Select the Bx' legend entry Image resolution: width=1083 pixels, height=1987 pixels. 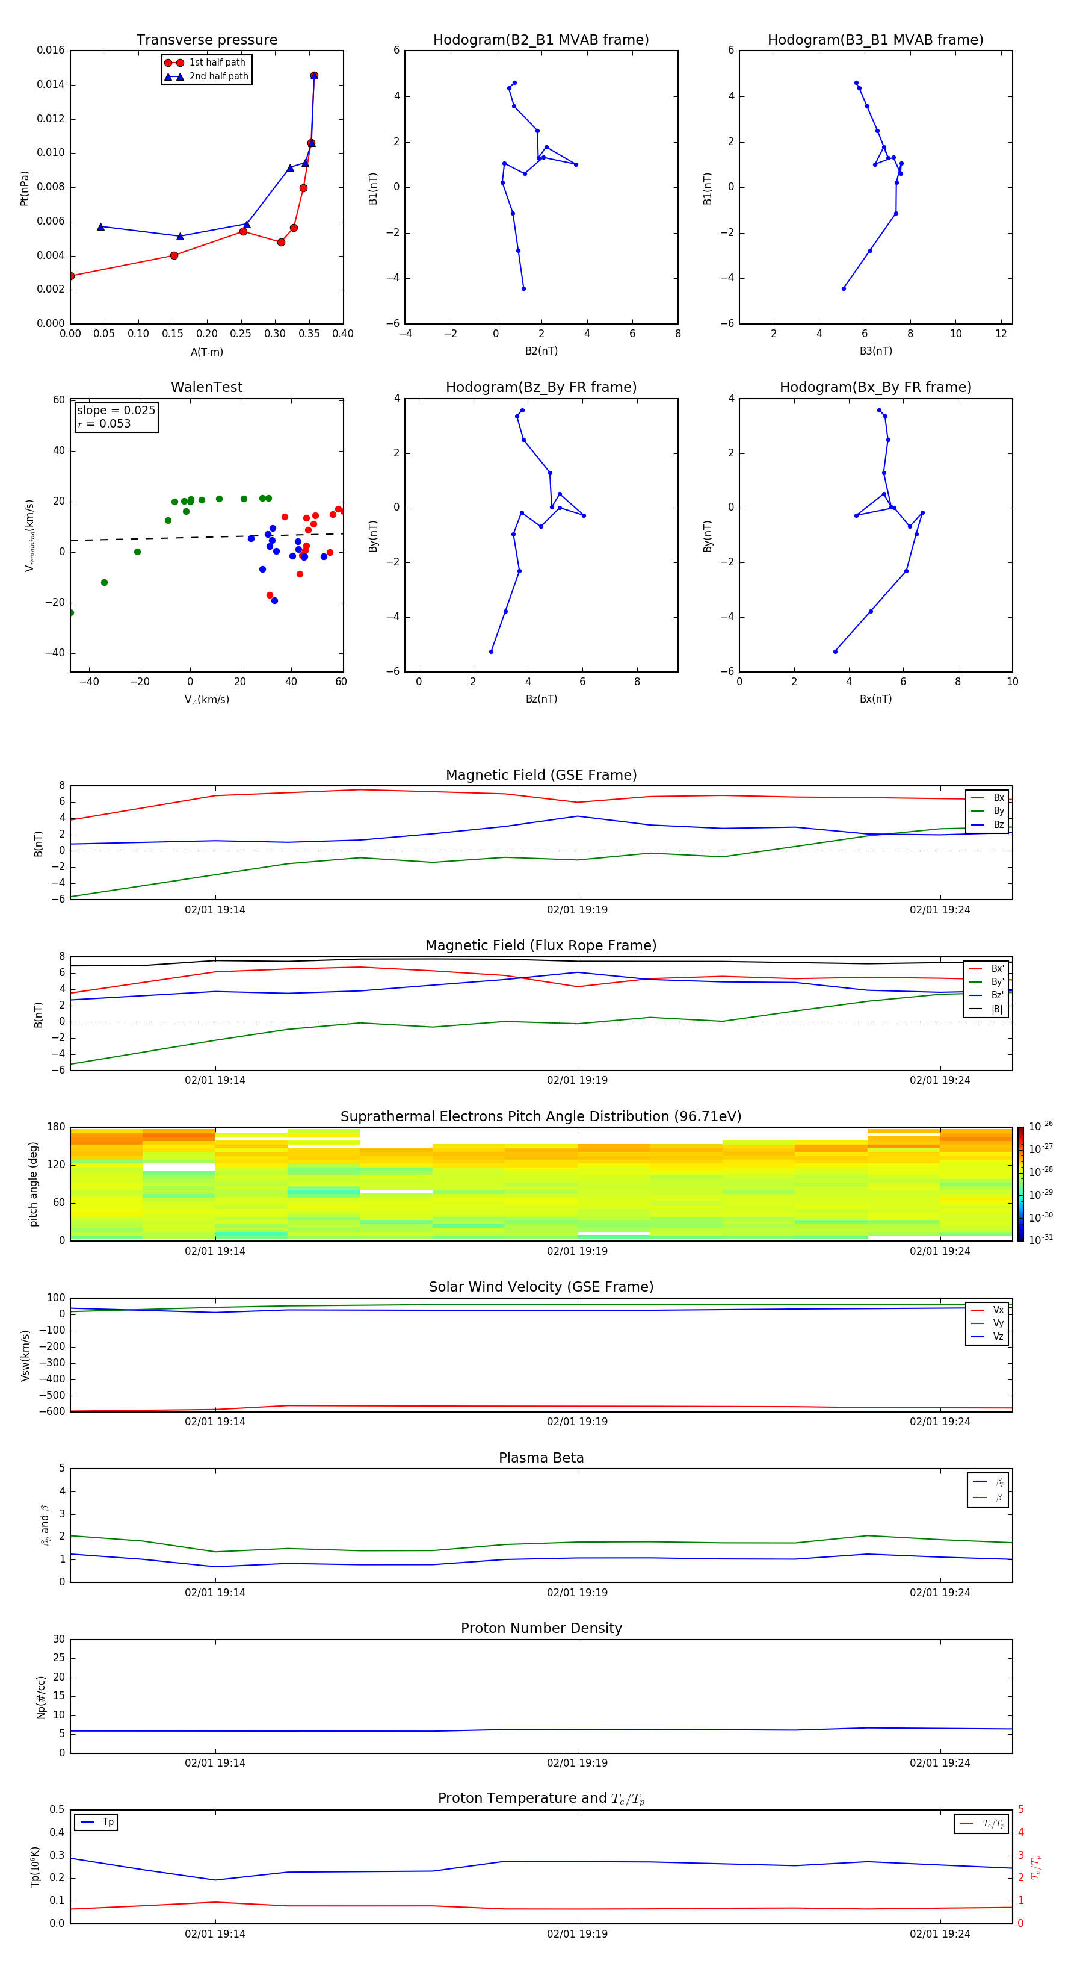987,969
